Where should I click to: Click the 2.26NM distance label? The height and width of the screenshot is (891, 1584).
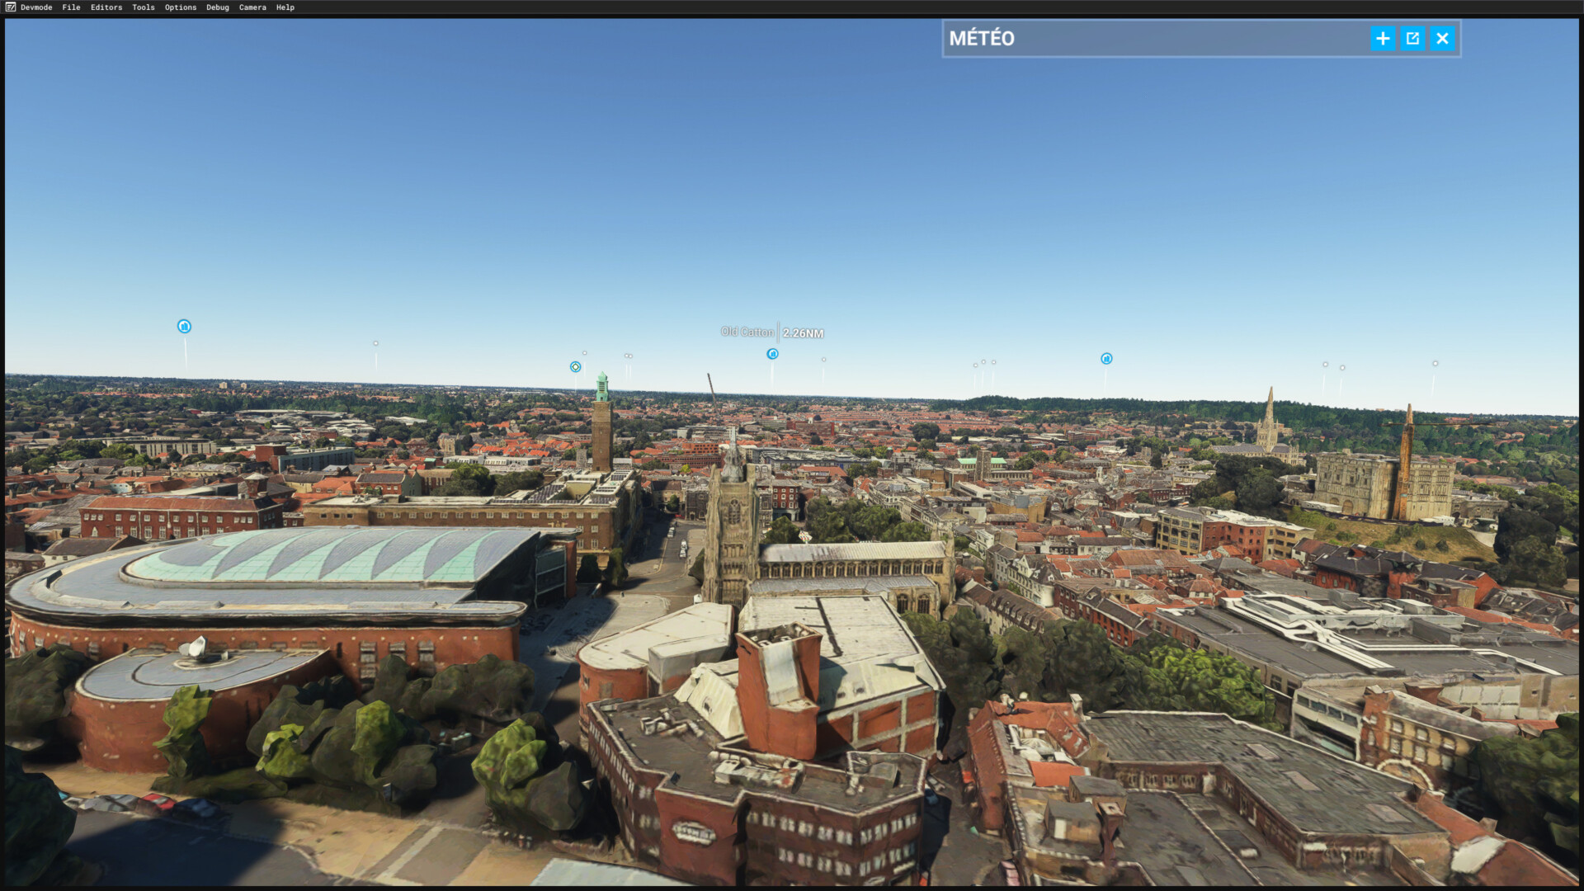(803, 333)
